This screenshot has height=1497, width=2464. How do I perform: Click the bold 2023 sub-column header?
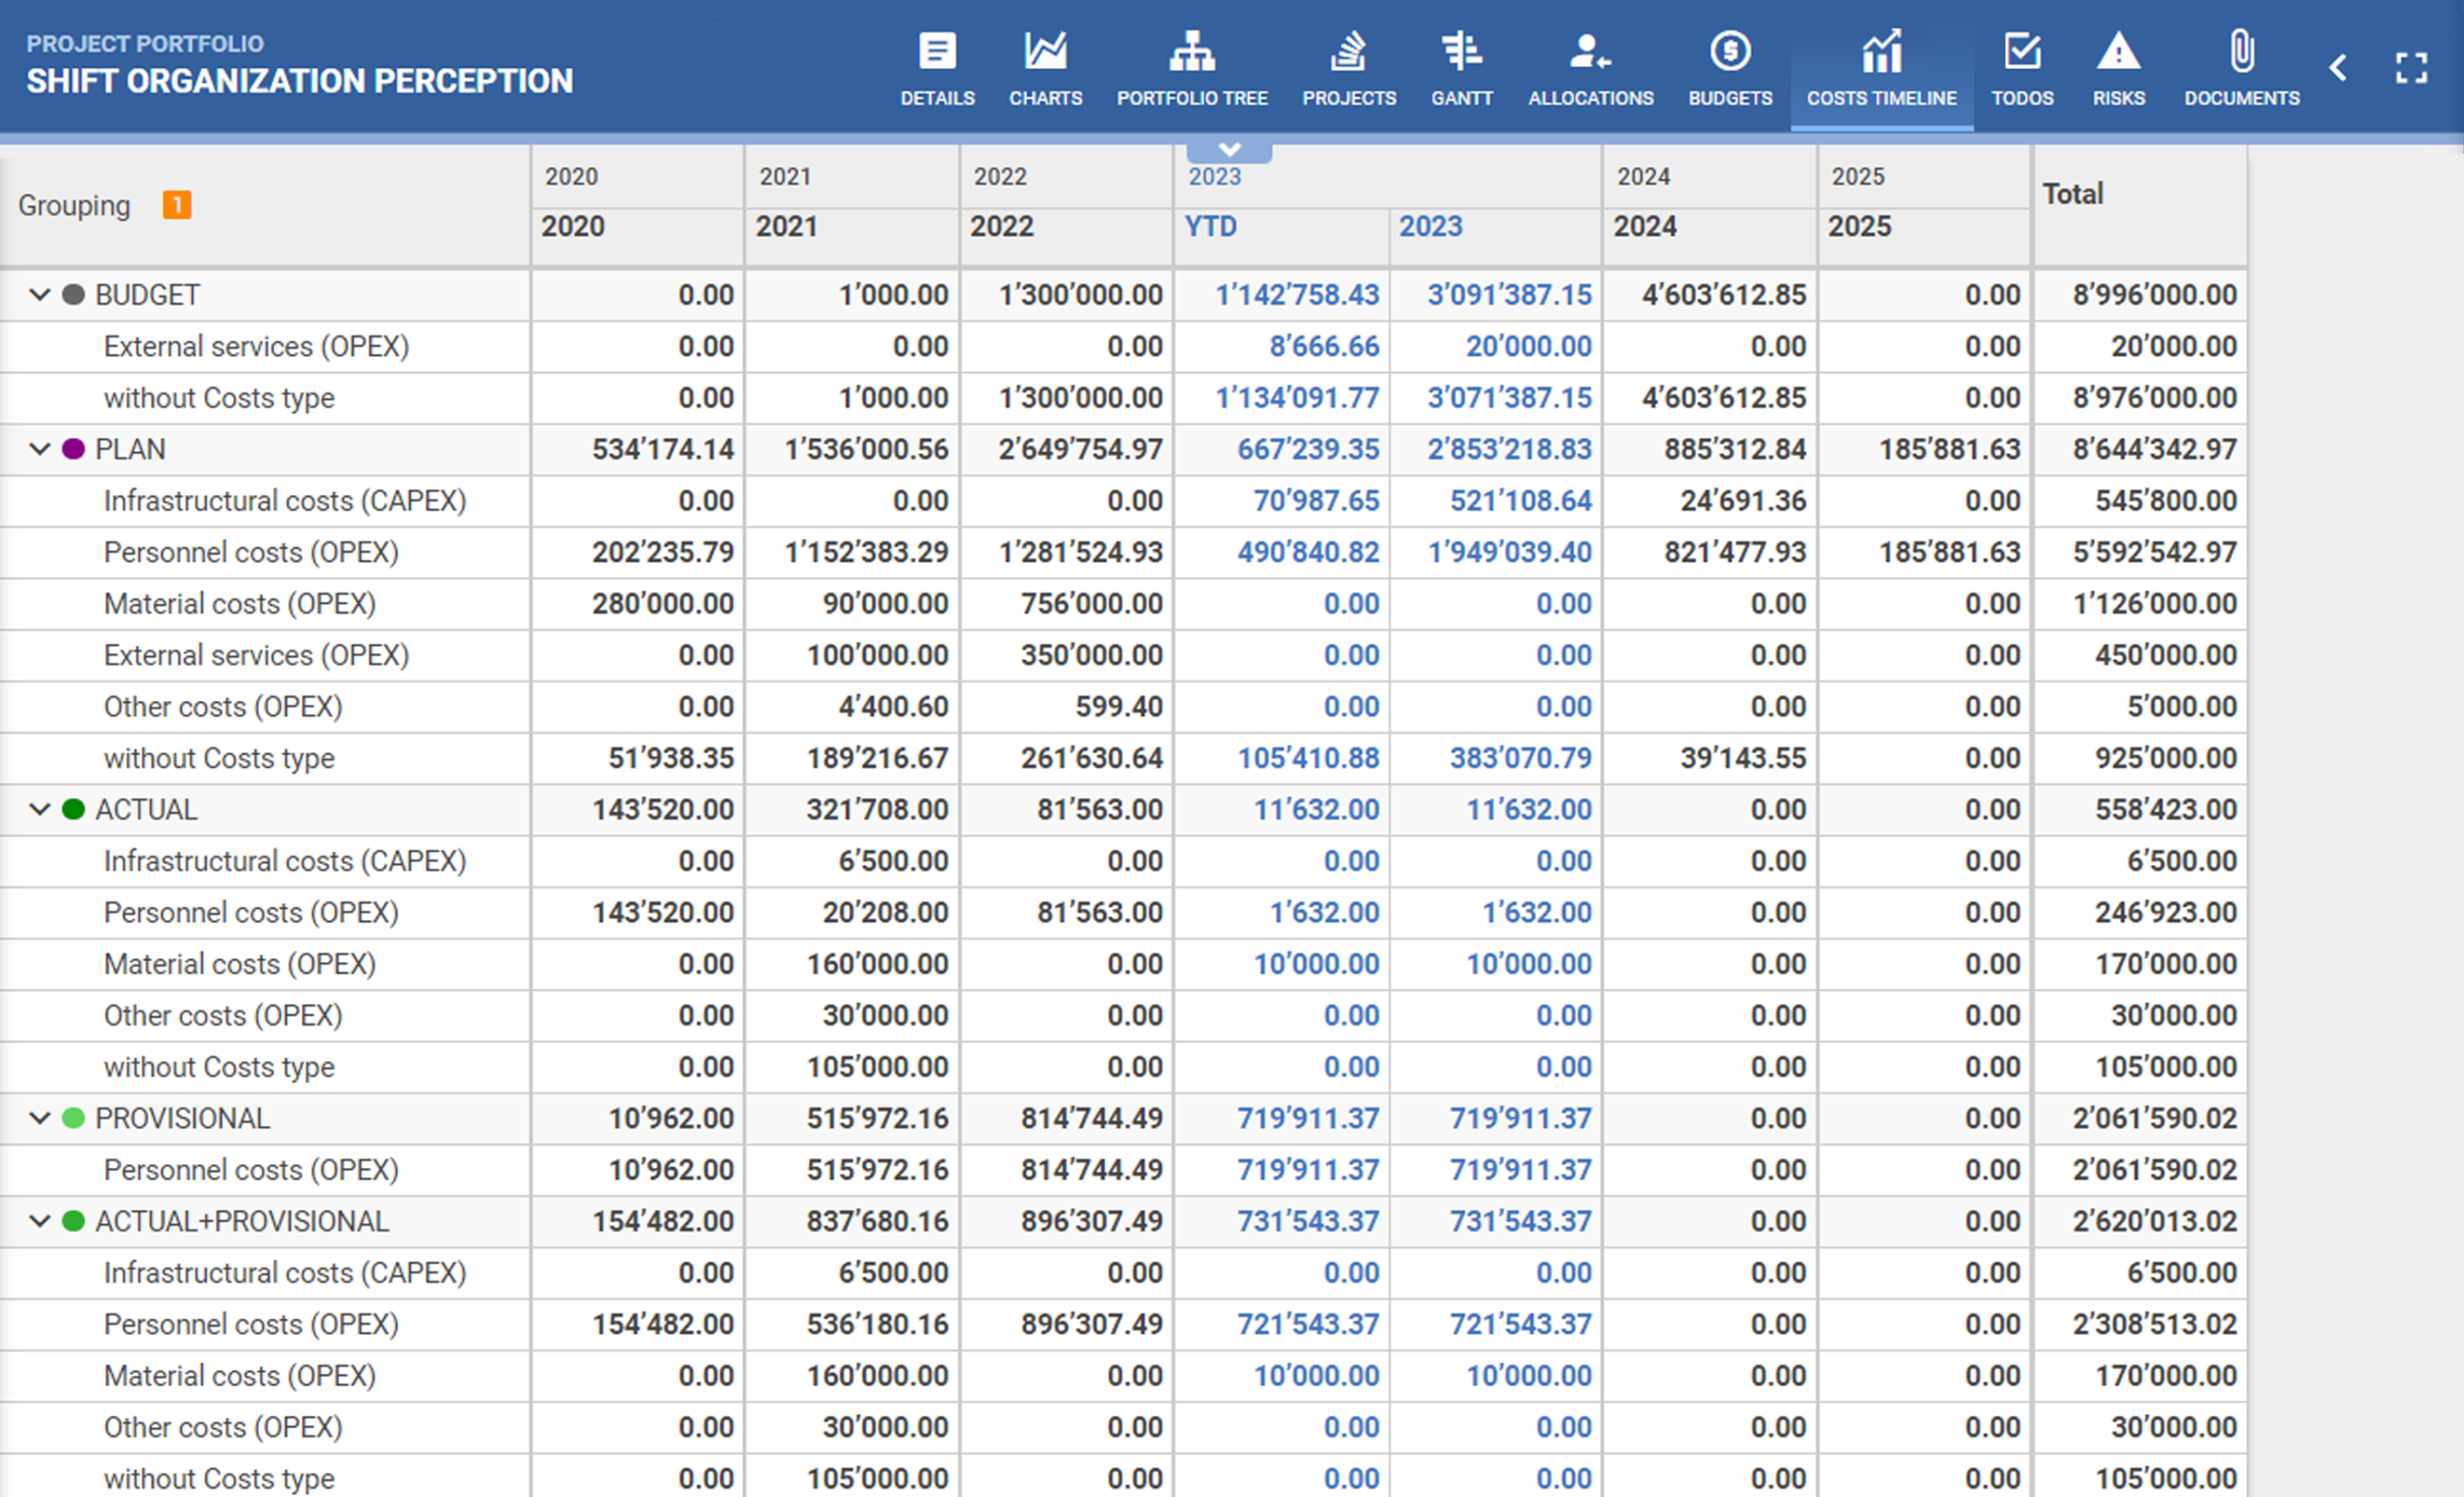click(x=1430, y=226)
